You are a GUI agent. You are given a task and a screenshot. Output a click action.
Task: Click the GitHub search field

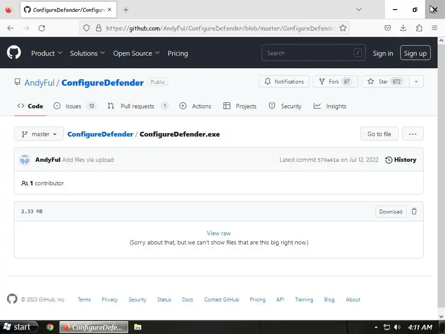314,53
